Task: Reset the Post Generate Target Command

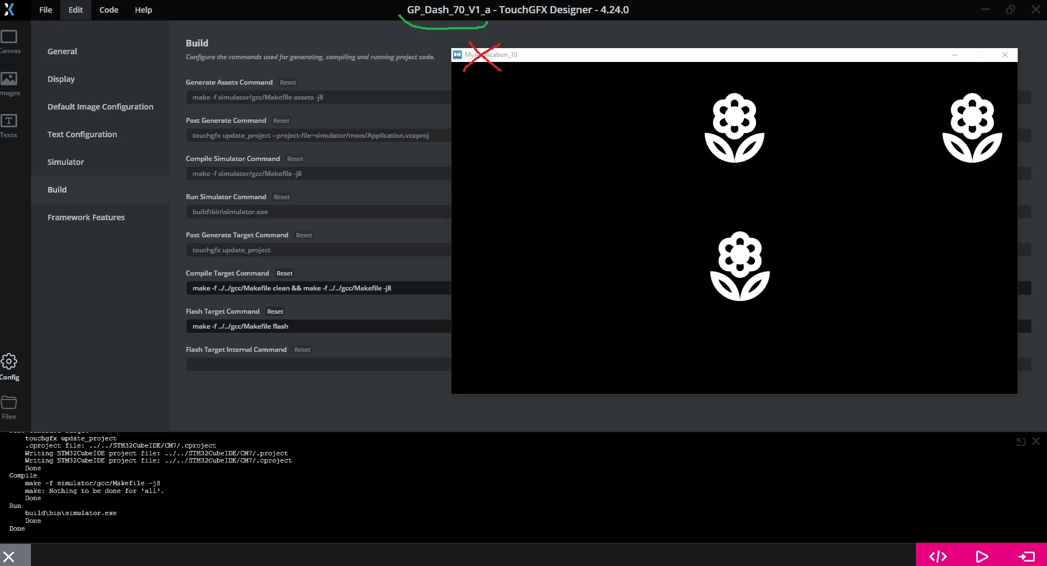Action: coord(304,235)
